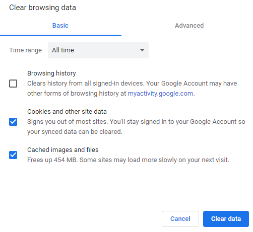This screenshot has height=232, width=253.
Task: Click the Cookies and other site data title
Action: [x=67, y=112]
